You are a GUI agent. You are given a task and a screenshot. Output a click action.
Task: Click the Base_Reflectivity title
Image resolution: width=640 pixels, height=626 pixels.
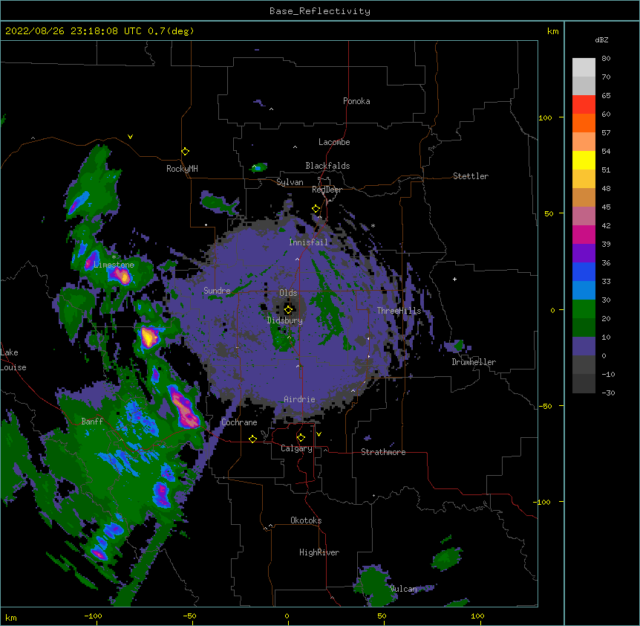pyautogui.click(x=320, y=11)
